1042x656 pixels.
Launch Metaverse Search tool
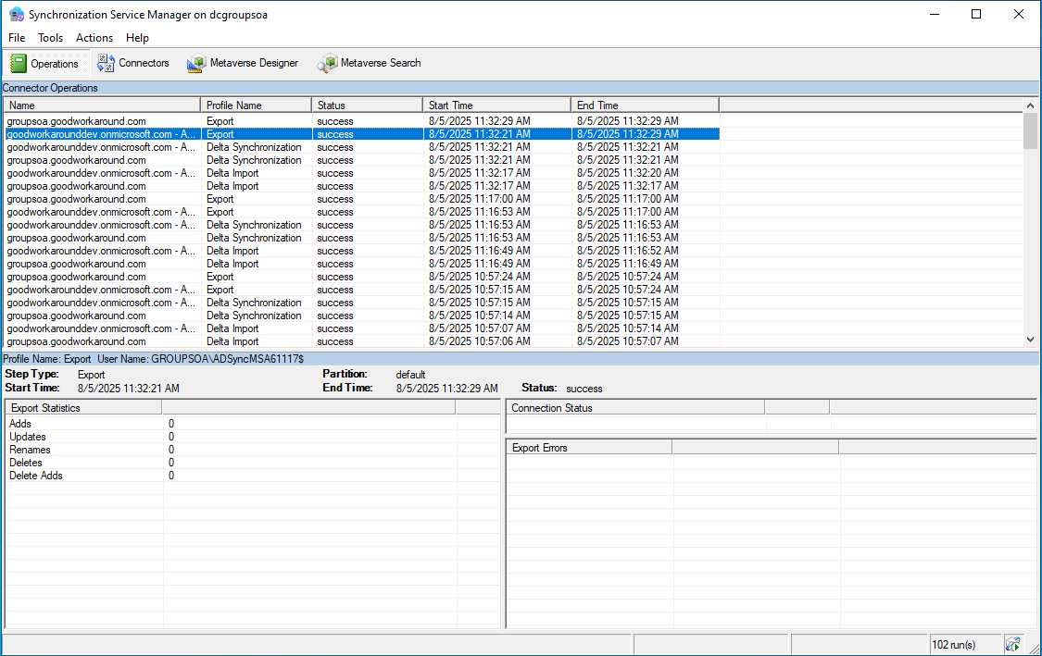pos(370,63)
